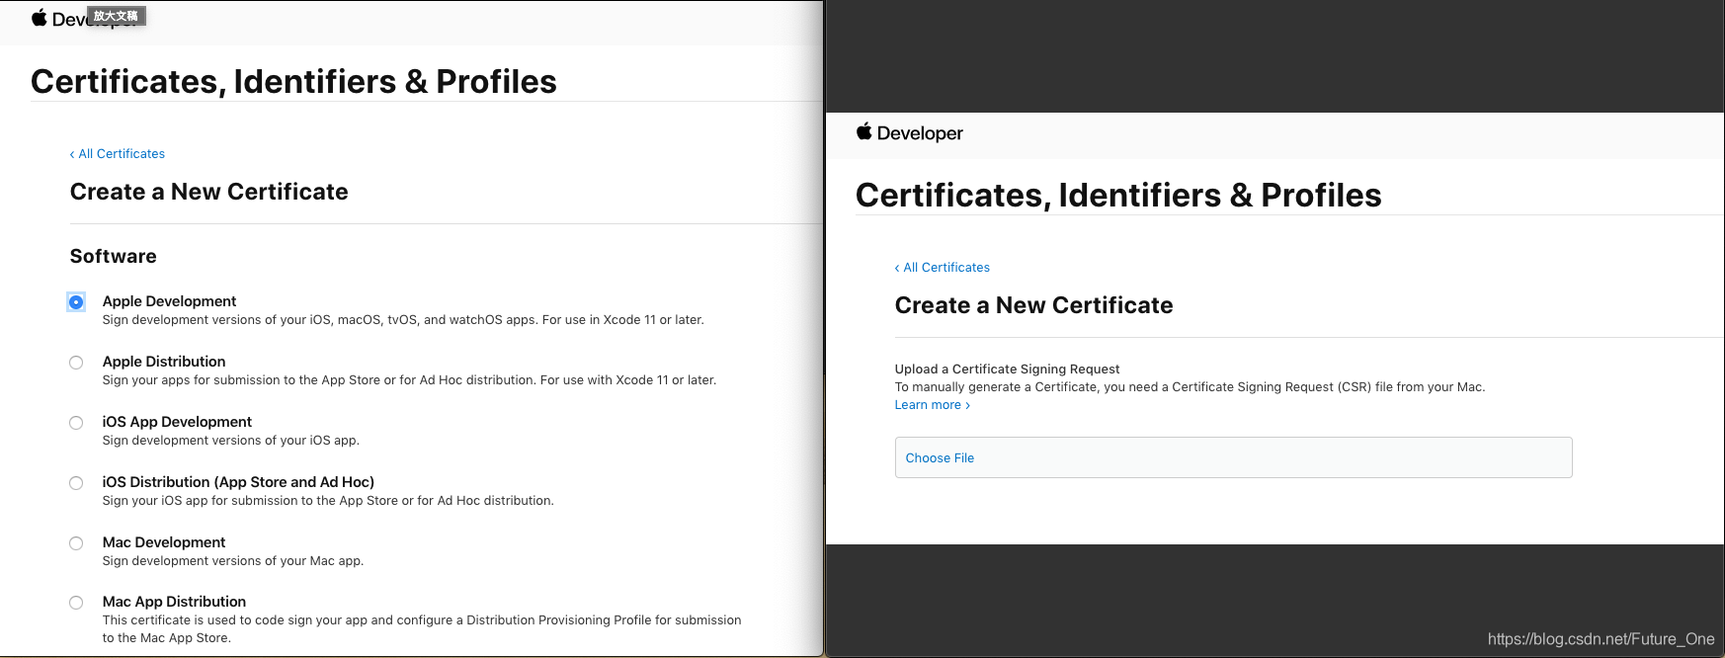Click the 'Apple Distribution' option label
This screenshot has height=658, width=1725.
tap(164, 362)
